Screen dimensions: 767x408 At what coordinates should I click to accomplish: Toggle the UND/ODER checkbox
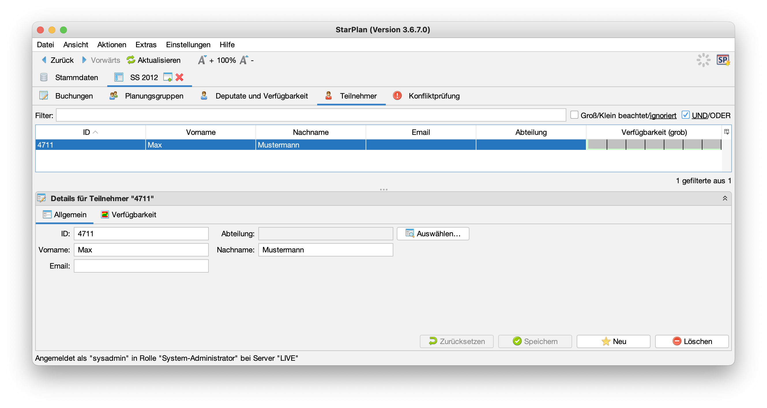pos(685,115)
